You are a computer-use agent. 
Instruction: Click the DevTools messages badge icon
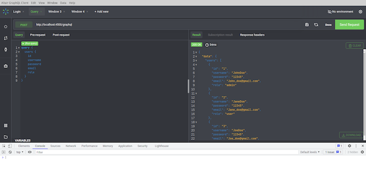(x=339, y=146)
